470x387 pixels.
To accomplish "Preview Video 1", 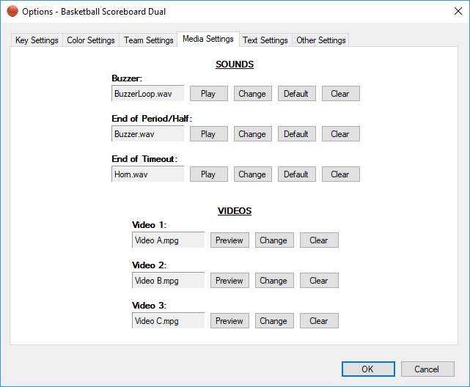I will click(x=230, y=240).
